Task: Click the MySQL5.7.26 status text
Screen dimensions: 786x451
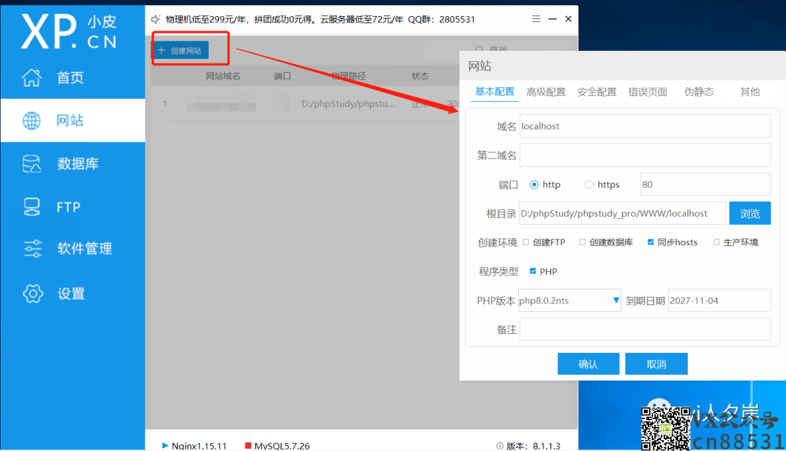Action: [x=282, y=445]
